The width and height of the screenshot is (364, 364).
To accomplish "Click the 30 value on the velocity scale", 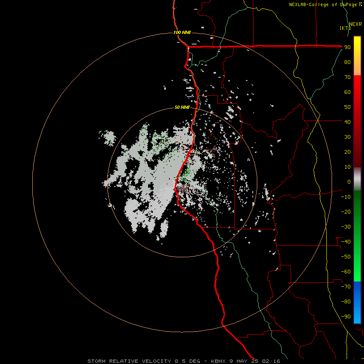I will click(x=347, y=137).
